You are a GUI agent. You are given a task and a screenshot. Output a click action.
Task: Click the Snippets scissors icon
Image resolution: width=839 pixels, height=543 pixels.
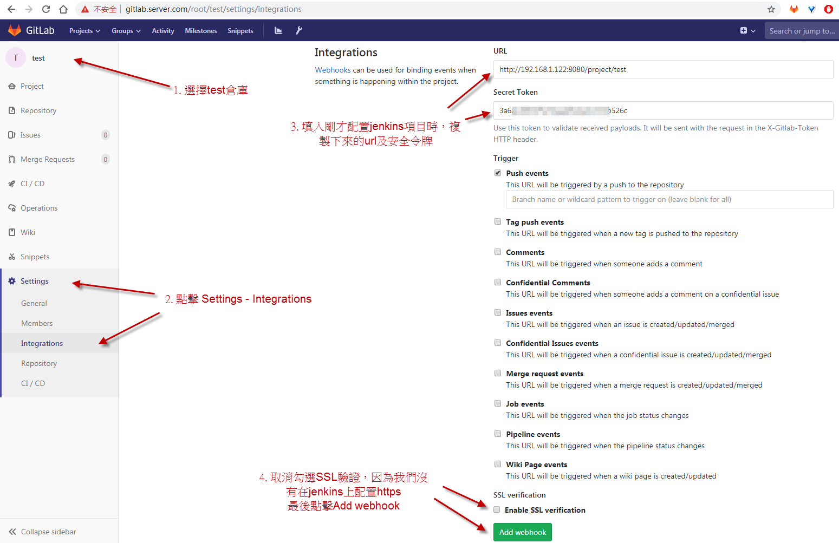(12, 257)
